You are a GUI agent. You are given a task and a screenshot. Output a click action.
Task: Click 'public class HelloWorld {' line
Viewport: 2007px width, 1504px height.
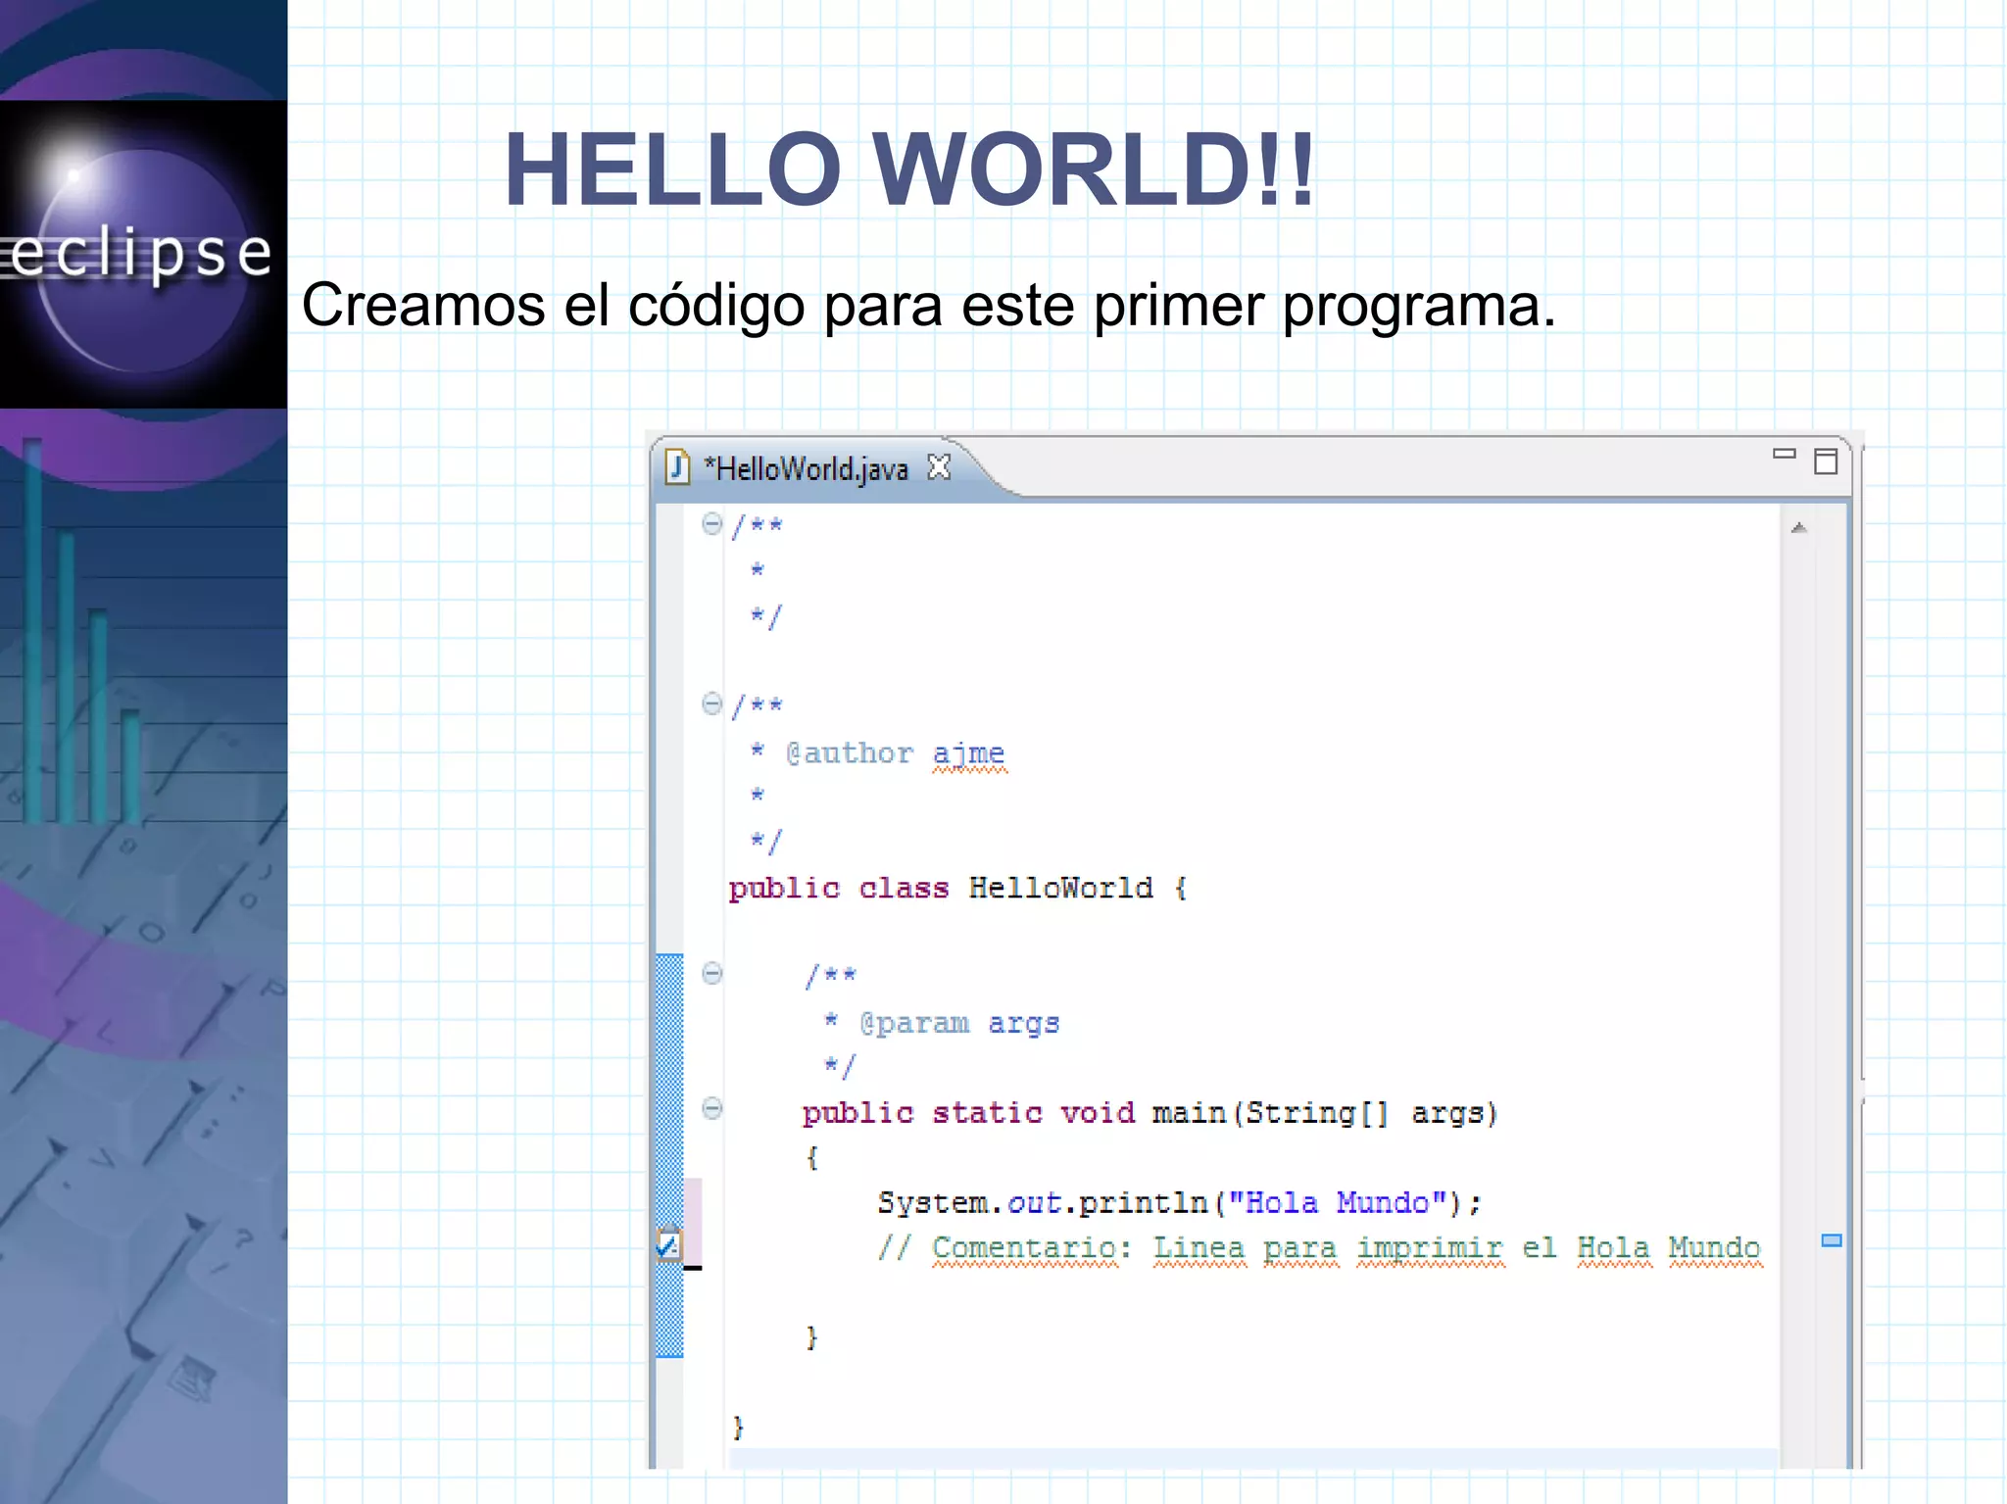pyautogui.click(x=958, y=888)
